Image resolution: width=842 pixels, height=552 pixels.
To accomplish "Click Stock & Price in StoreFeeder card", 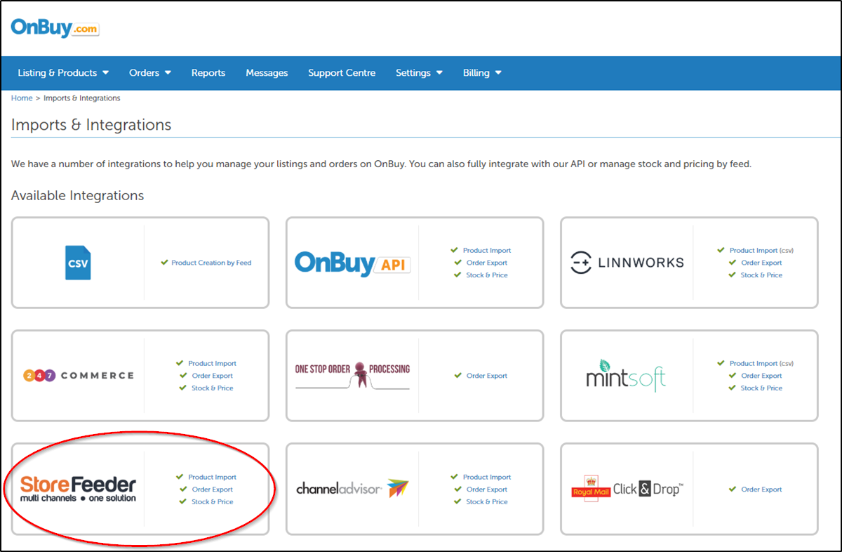I will [213, 502].
